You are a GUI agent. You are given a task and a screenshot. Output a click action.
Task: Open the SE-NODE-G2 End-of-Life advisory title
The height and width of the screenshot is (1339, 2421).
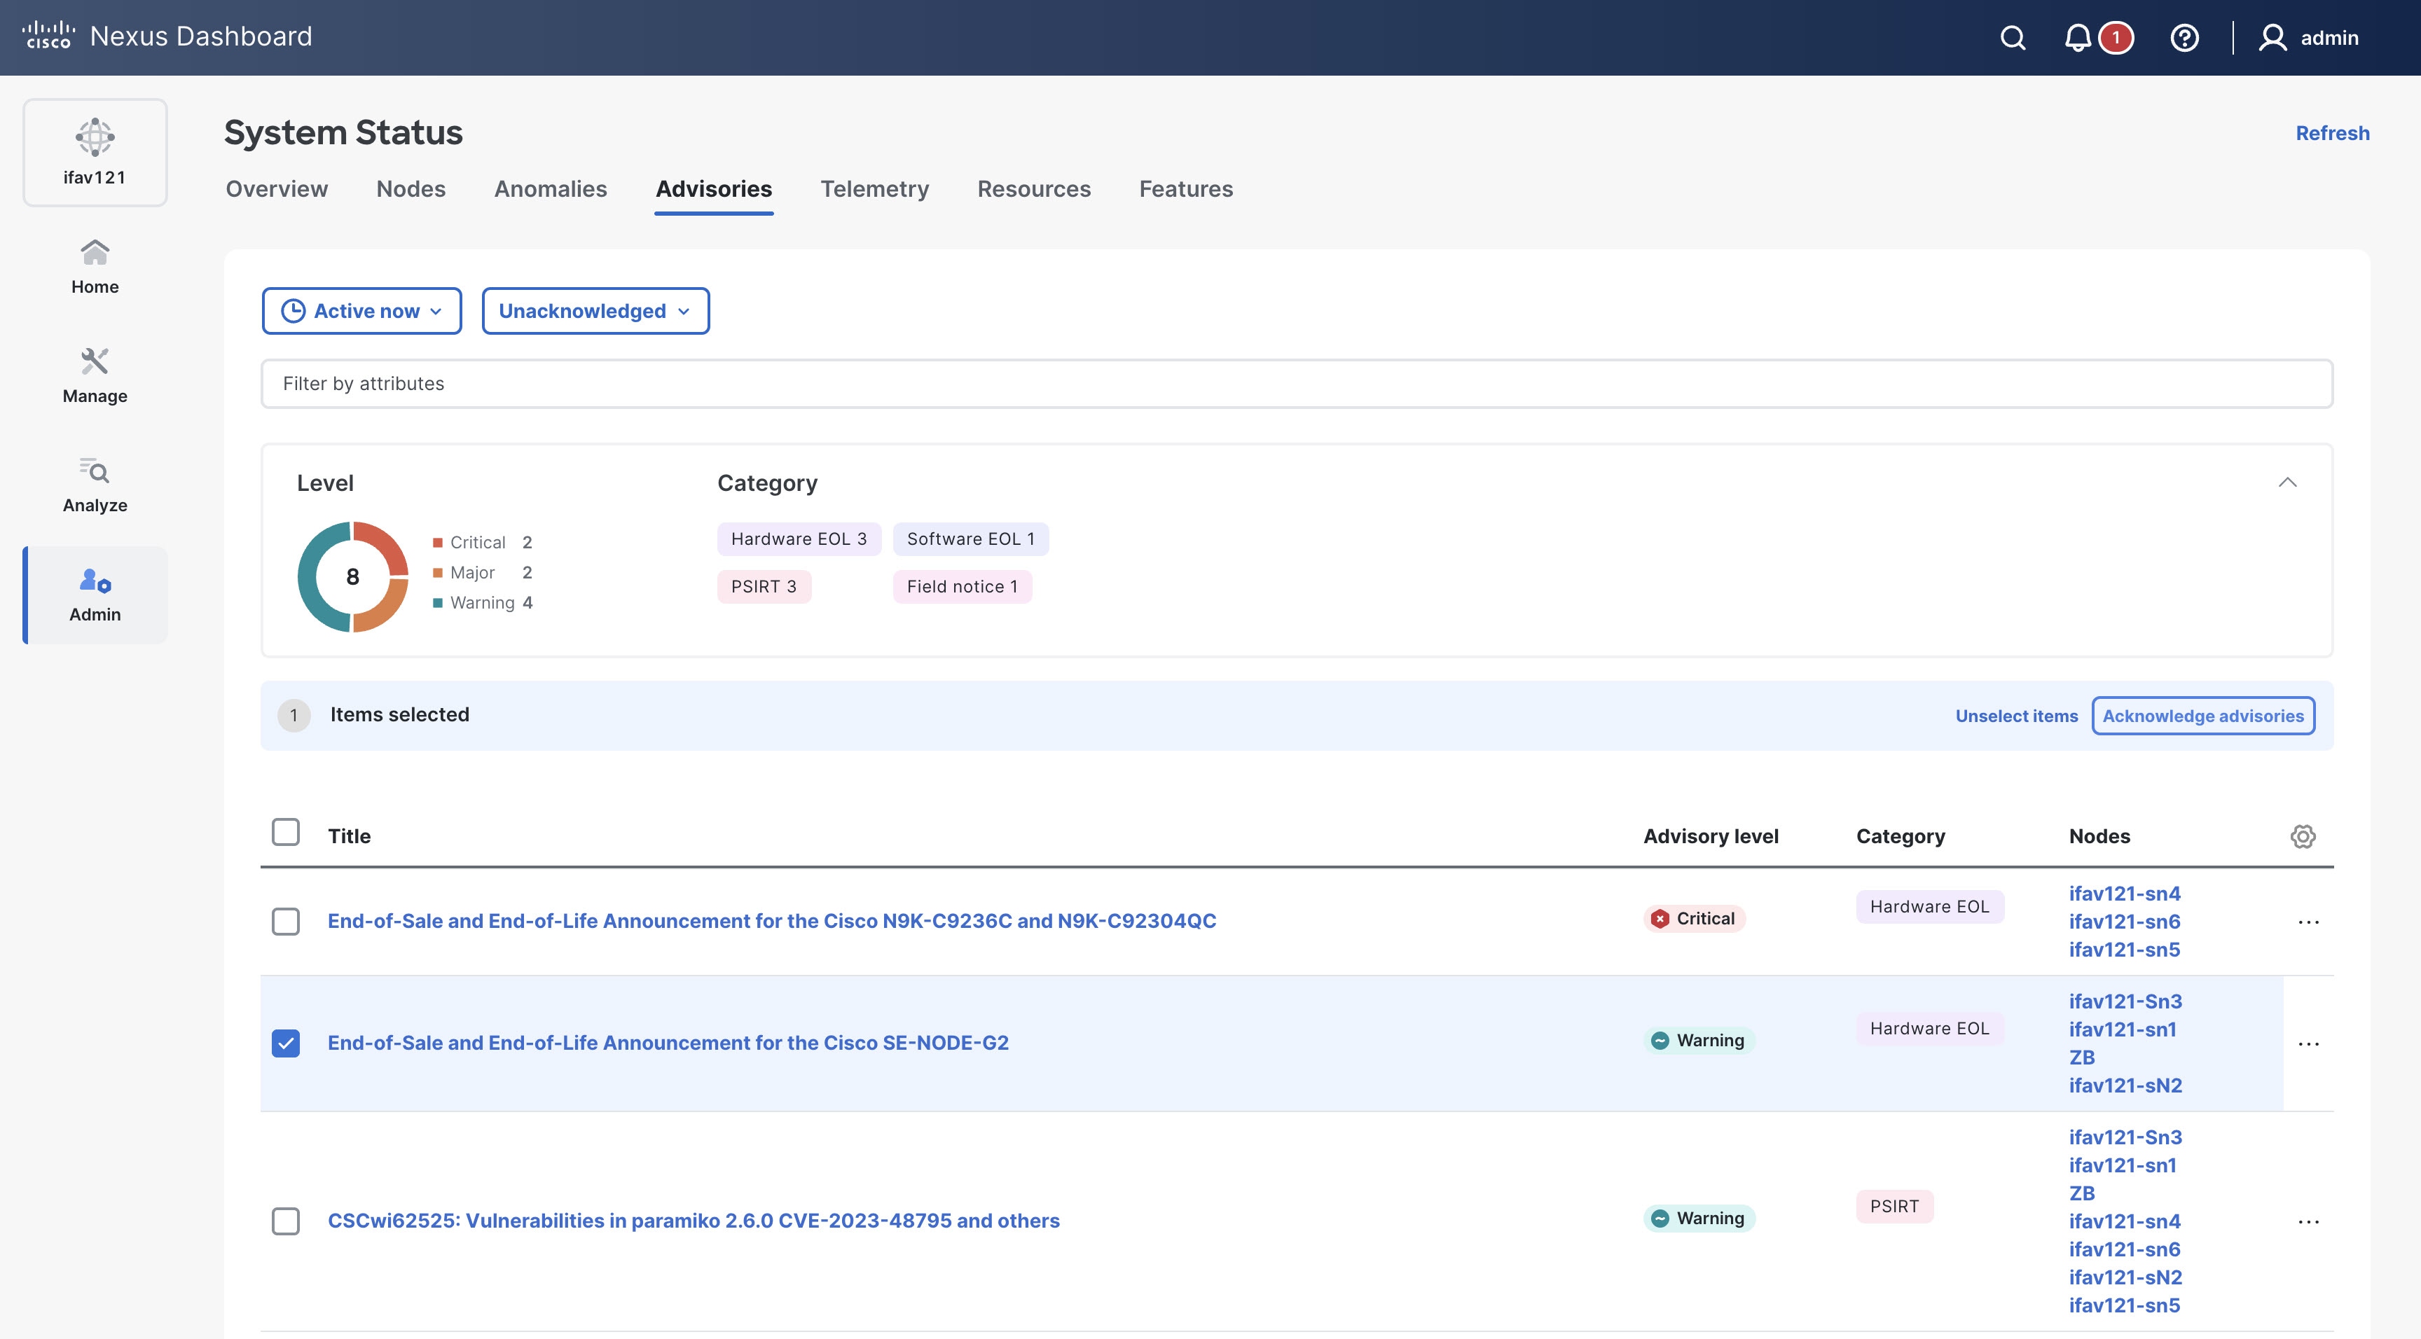click(668, 1043)
